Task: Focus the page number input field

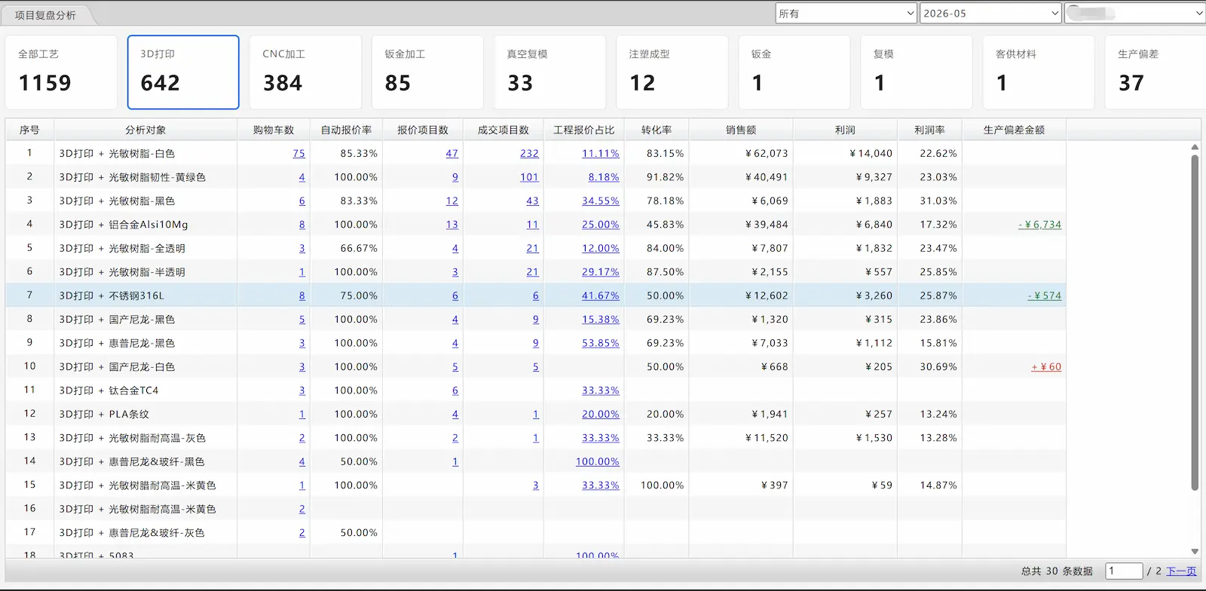Action: (x=1124, y=571)
